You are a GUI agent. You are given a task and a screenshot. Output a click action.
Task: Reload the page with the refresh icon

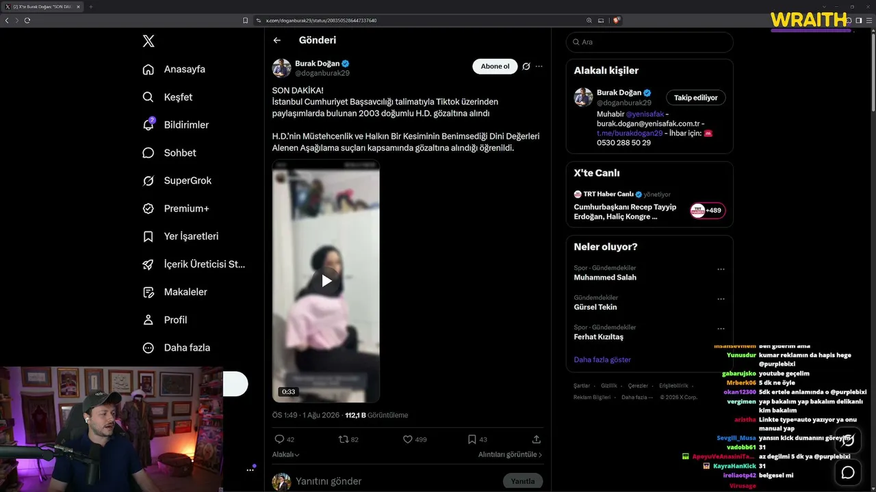(x=27, y=20)
